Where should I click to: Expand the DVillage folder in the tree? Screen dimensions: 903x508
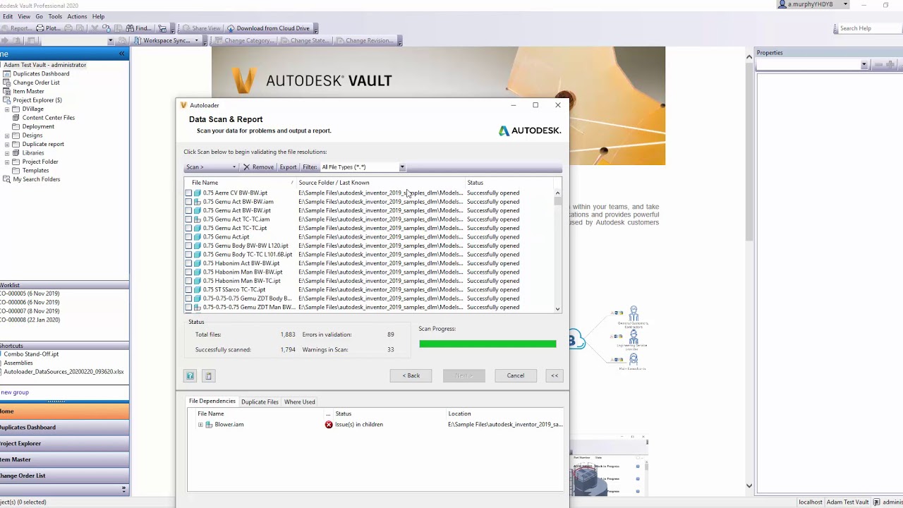(7, 109)
